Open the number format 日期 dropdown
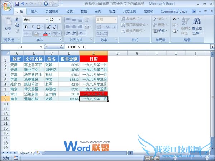215x161 pixels. (x=115, y=20)
